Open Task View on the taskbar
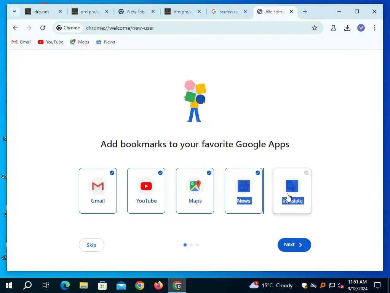390x293 pixels. 46,285
